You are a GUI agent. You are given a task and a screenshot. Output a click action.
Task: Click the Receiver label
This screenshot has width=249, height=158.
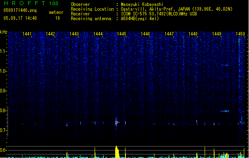(x=80, y=14)
